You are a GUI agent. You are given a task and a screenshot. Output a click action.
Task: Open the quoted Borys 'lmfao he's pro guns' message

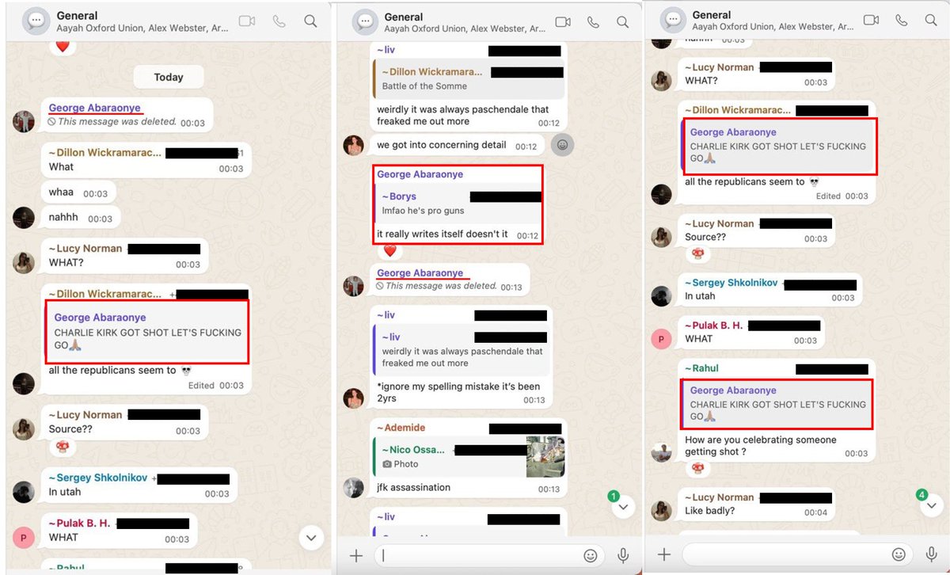(x=457, y=204)
